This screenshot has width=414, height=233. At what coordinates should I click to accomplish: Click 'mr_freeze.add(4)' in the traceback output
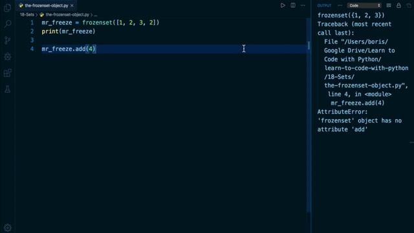(x=358, y=103)
